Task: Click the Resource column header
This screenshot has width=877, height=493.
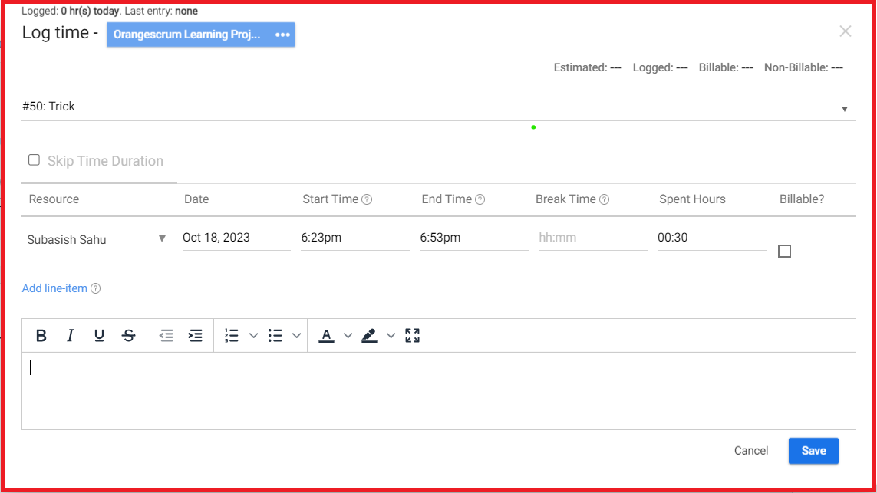Action: (x=54, y=199)
